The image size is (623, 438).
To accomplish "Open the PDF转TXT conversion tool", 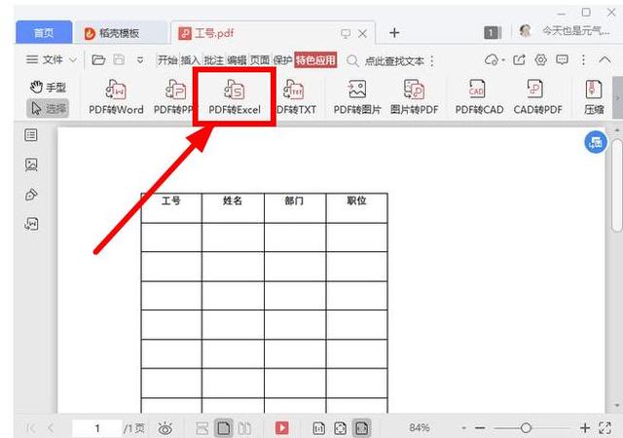I will coord(296,97).
